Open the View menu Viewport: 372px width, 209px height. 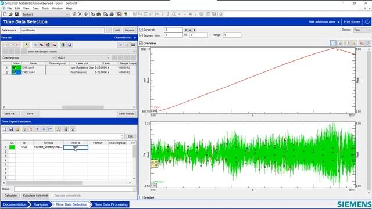[x=26, y=8]
